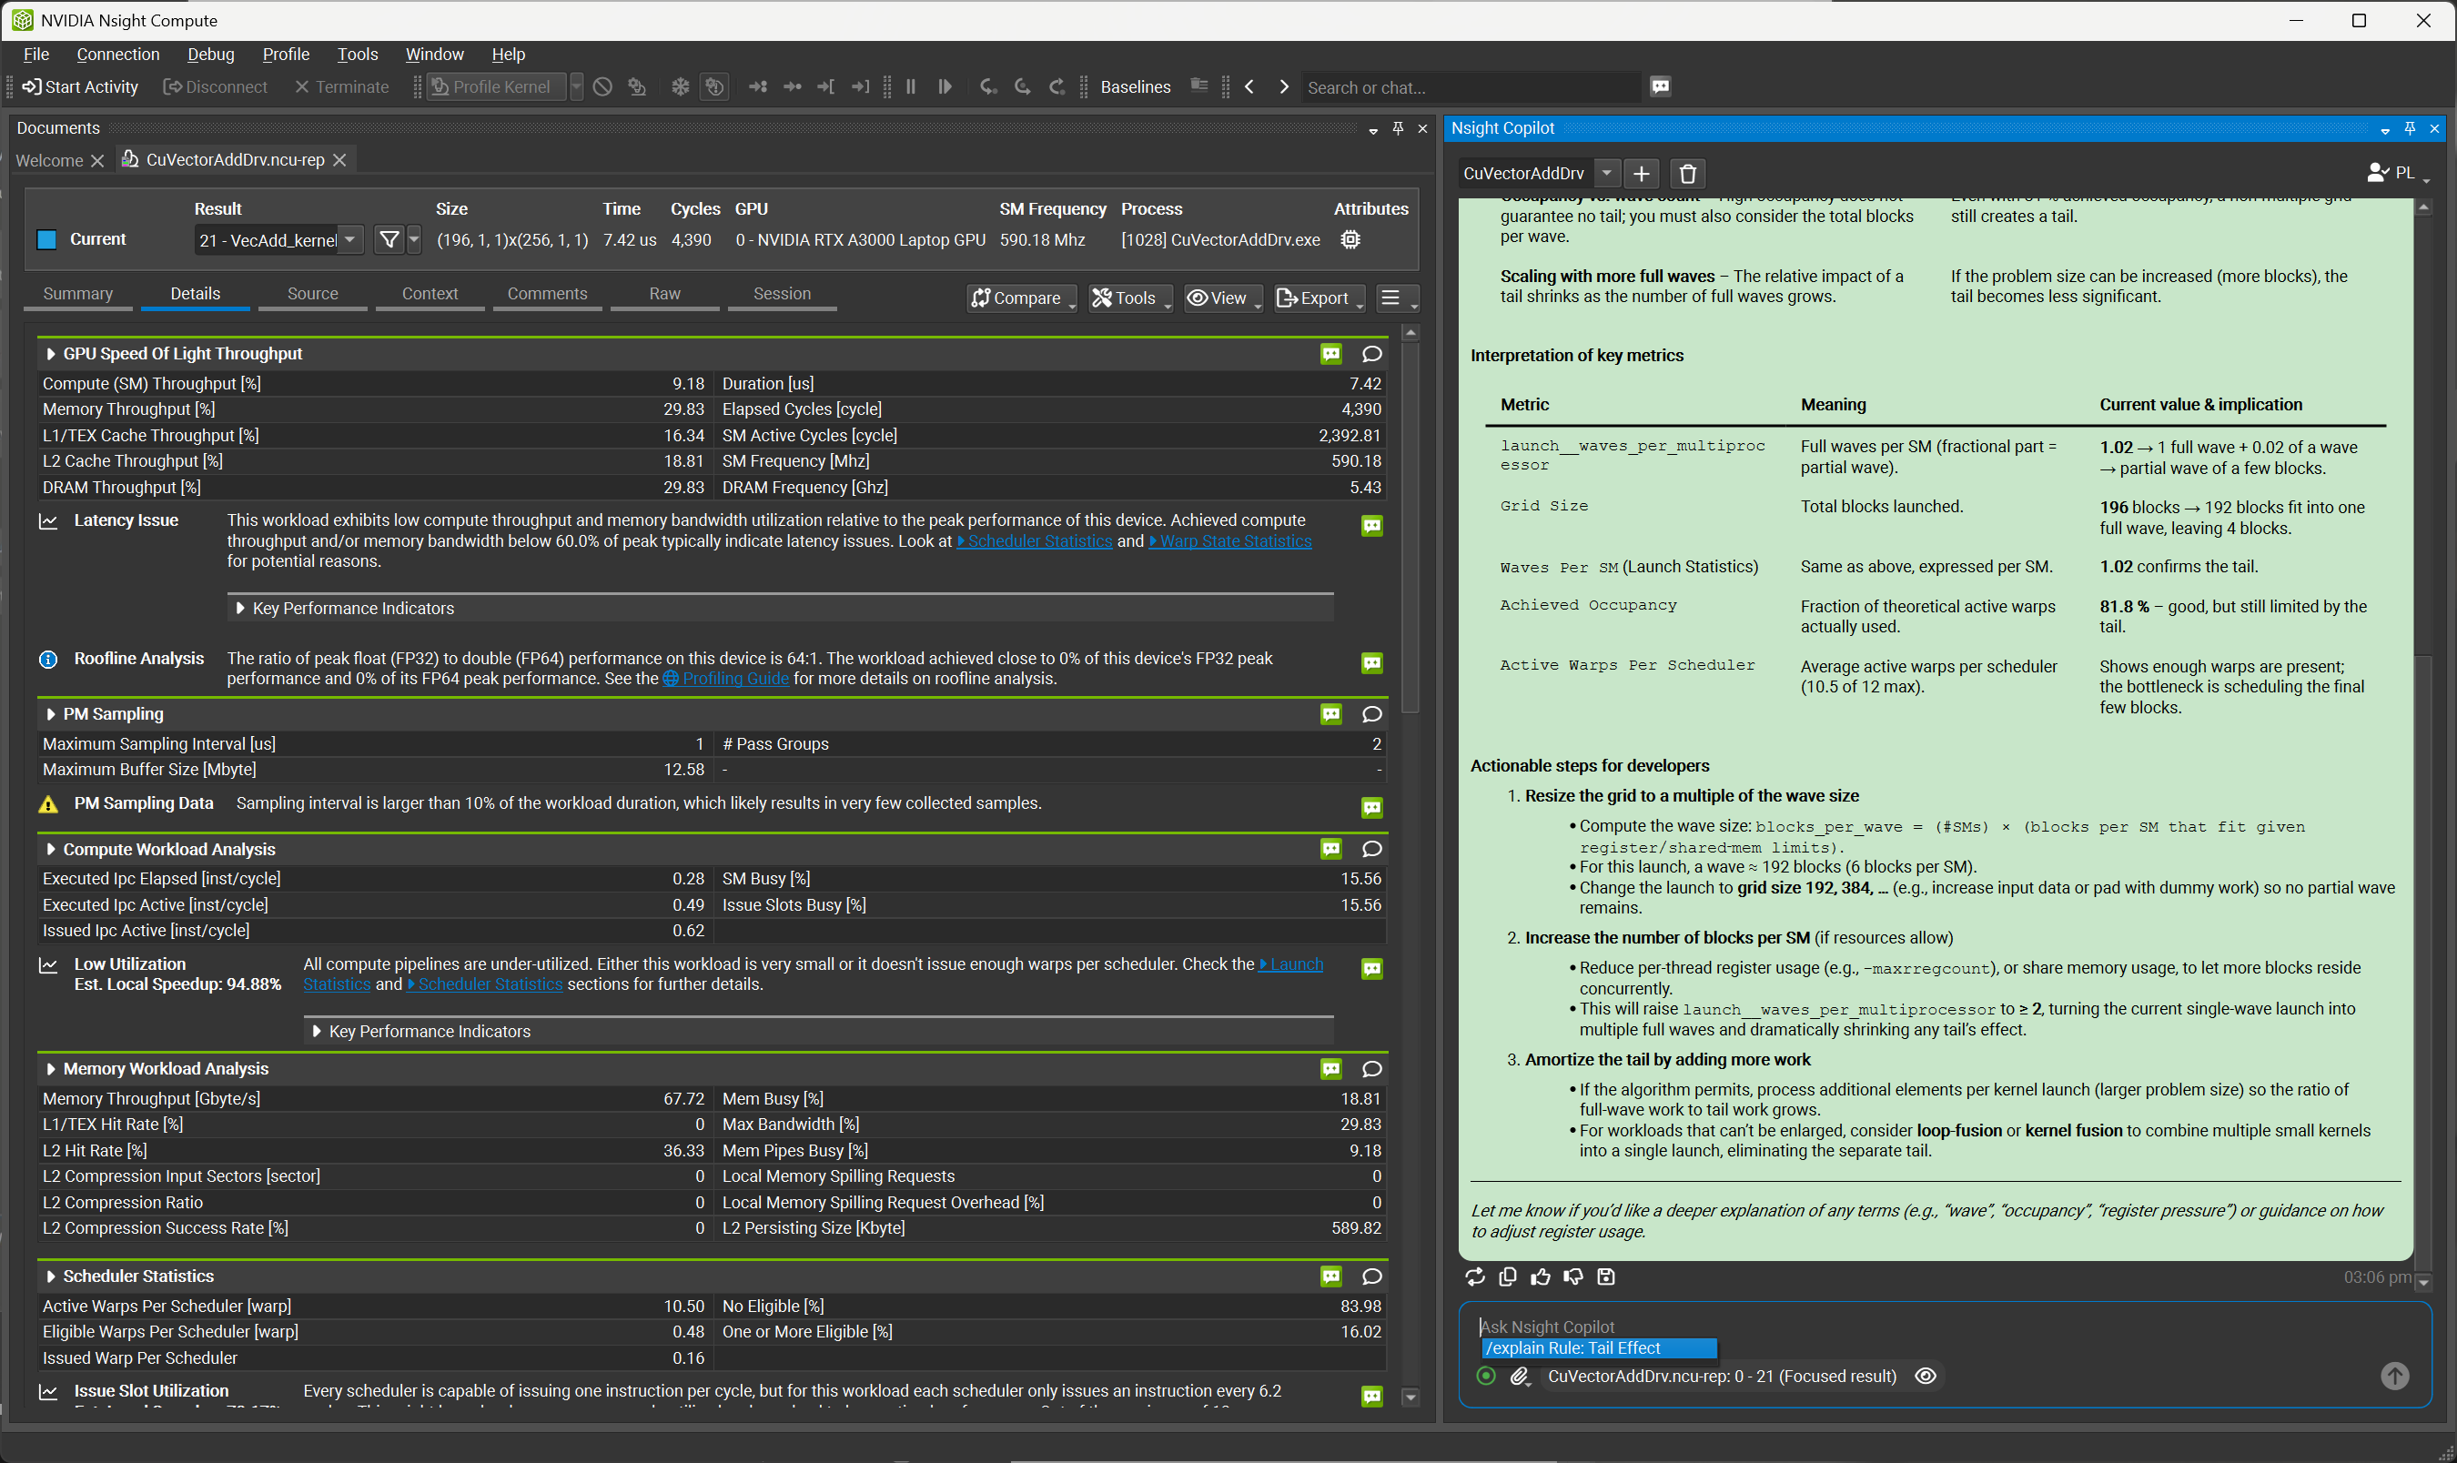
Task: Pin the Nsight Copilot panel
Action: (2410, 128)
